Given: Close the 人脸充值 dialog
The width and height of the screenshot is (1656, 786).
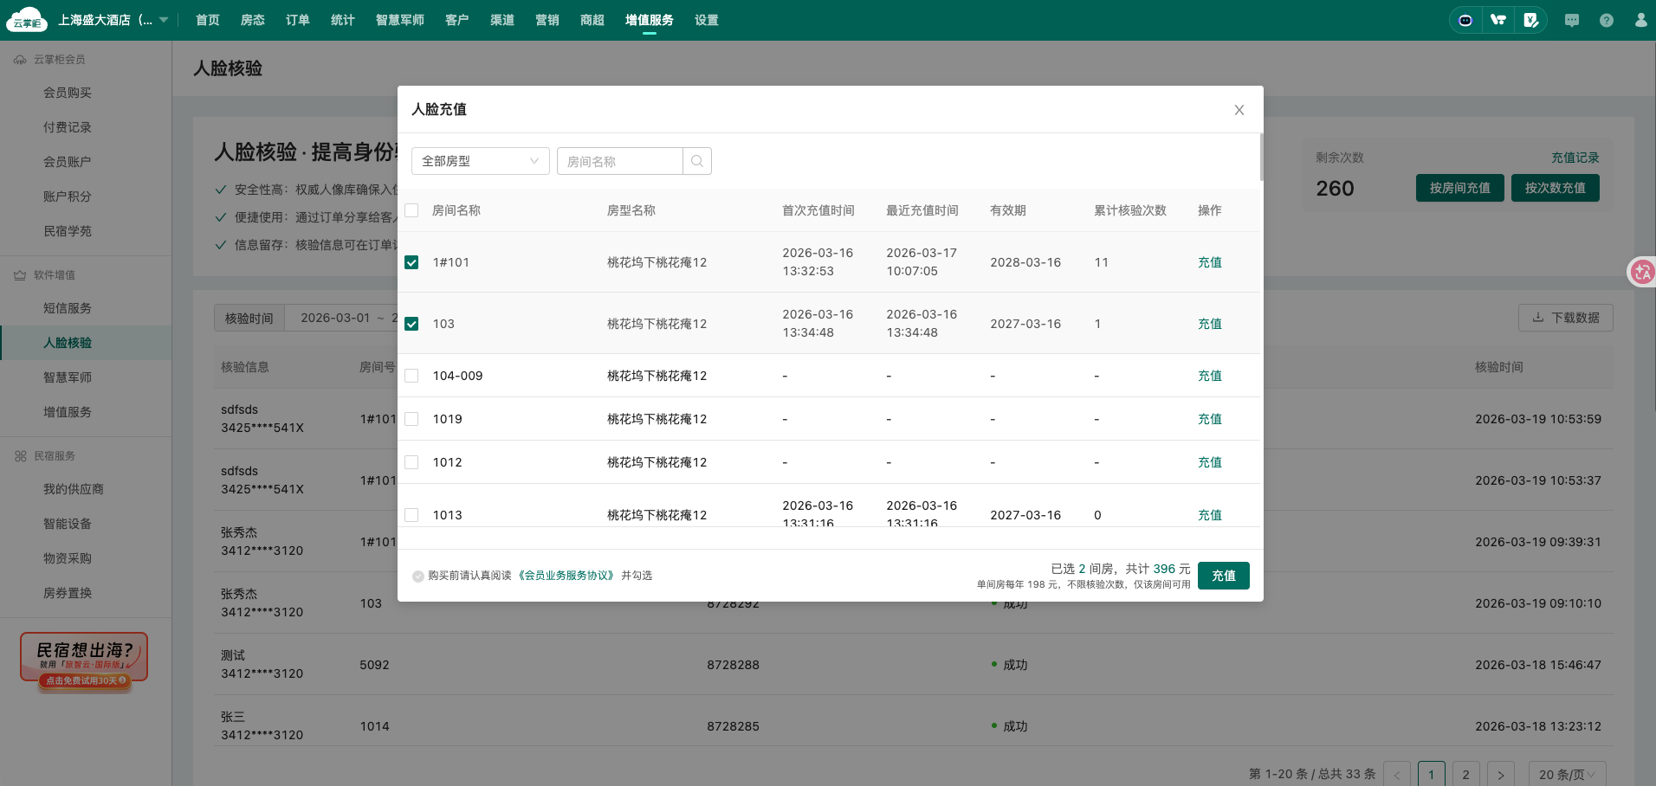Looking at the screenshot, I should coord(1239,110).
